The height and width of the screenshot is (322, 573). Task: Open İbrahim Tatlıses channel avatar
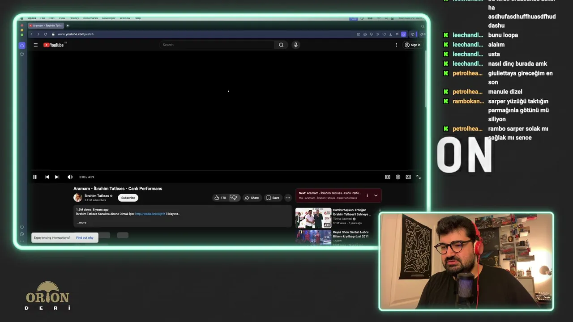click(x=78, y=198)
